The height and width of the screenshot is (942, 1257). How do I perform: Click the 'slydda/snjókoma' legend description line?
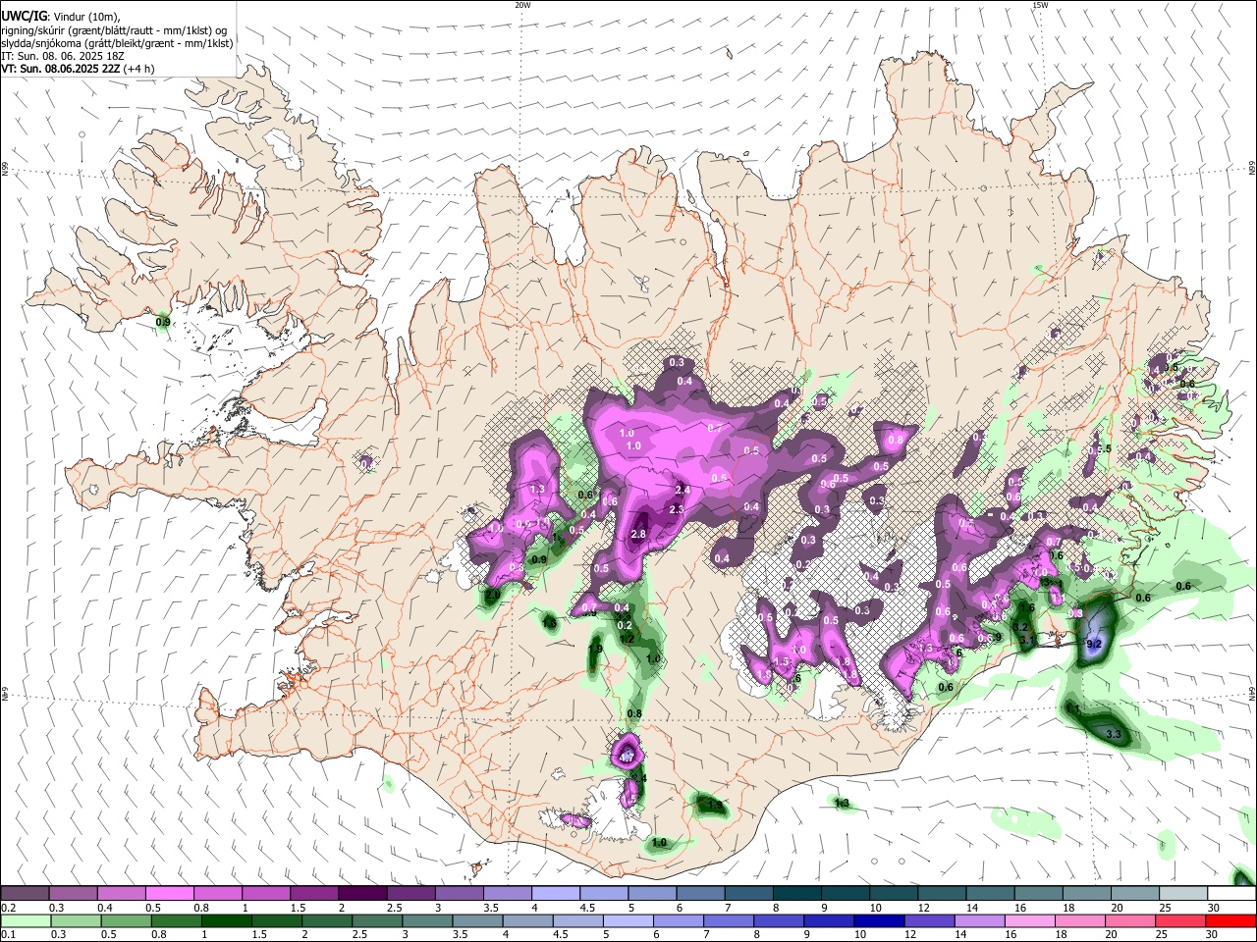click(117, 43)
